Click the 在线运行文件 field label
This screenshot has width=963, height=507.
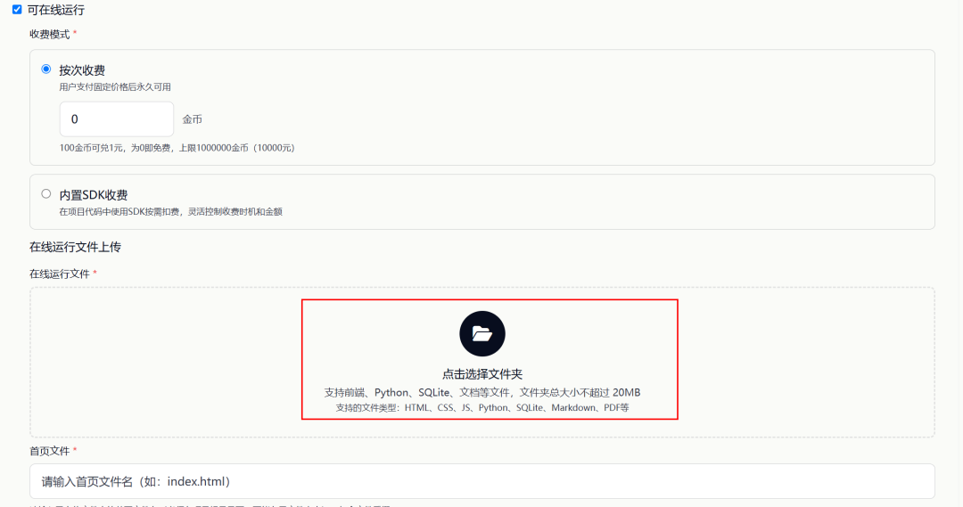[60, 274]
